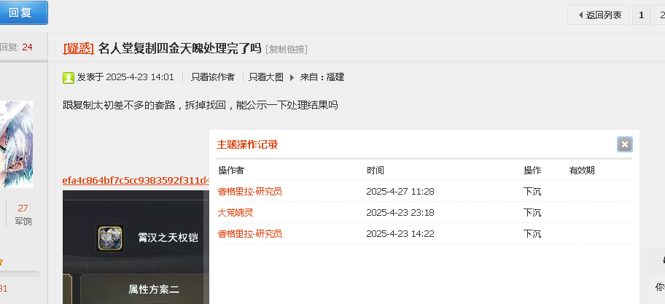Open operator 香格里拉-研究员 from 2025-4-23 14:22 row

click(x=250, y=234)
